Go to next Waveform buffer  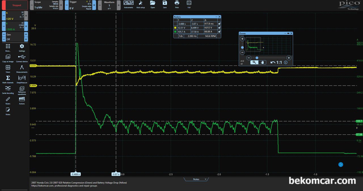click(x=119, y=5)
